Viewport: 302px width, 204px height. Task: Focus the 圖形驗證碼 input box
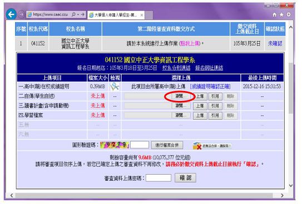point(140,145)
